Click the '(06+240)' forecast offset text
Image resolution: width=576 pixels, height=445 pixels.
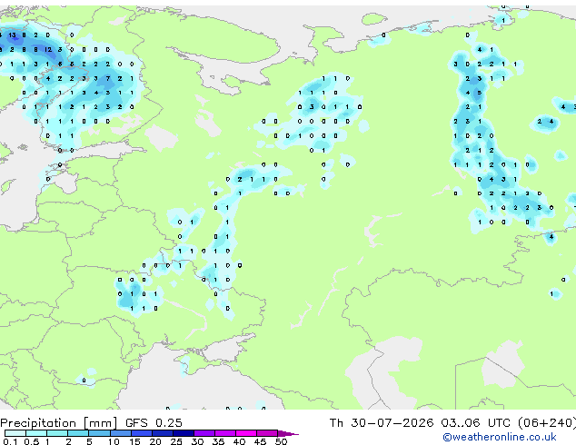[x=547, y=423]
